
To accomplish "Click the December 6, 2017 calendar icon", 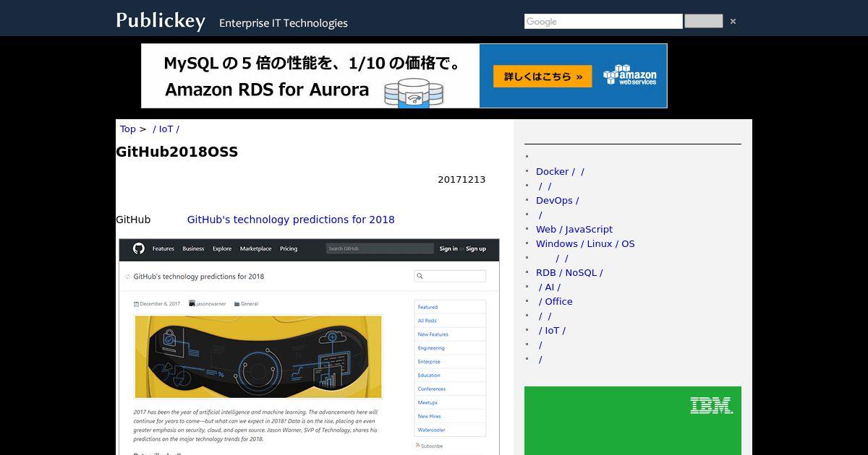I will pyautogui.click(x=137, y=304).
